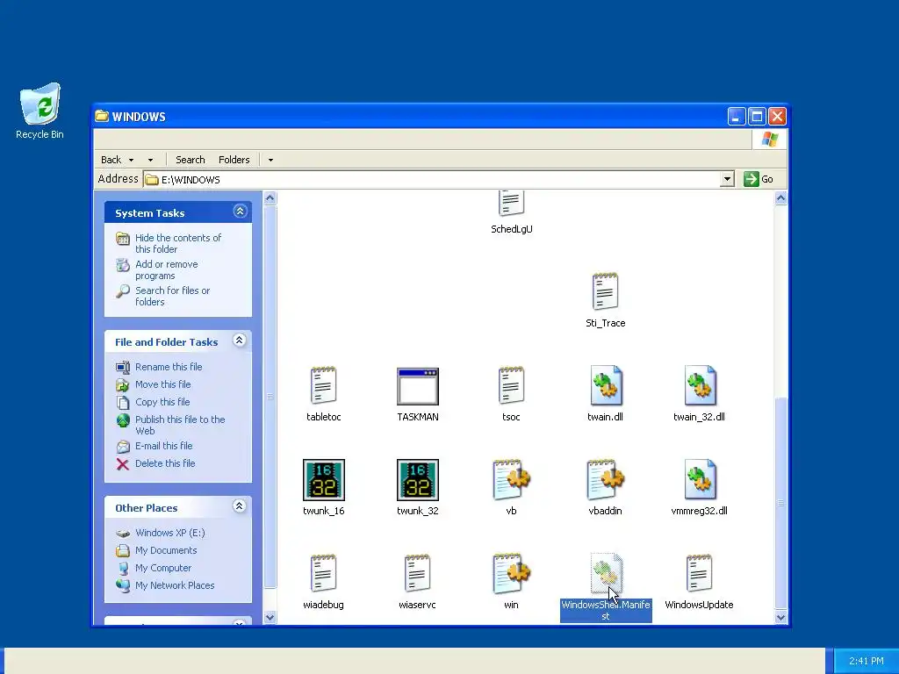Click the taskbar clock showing 2:41 PM
Screen dimensions: 899x674
coord(866,661)
